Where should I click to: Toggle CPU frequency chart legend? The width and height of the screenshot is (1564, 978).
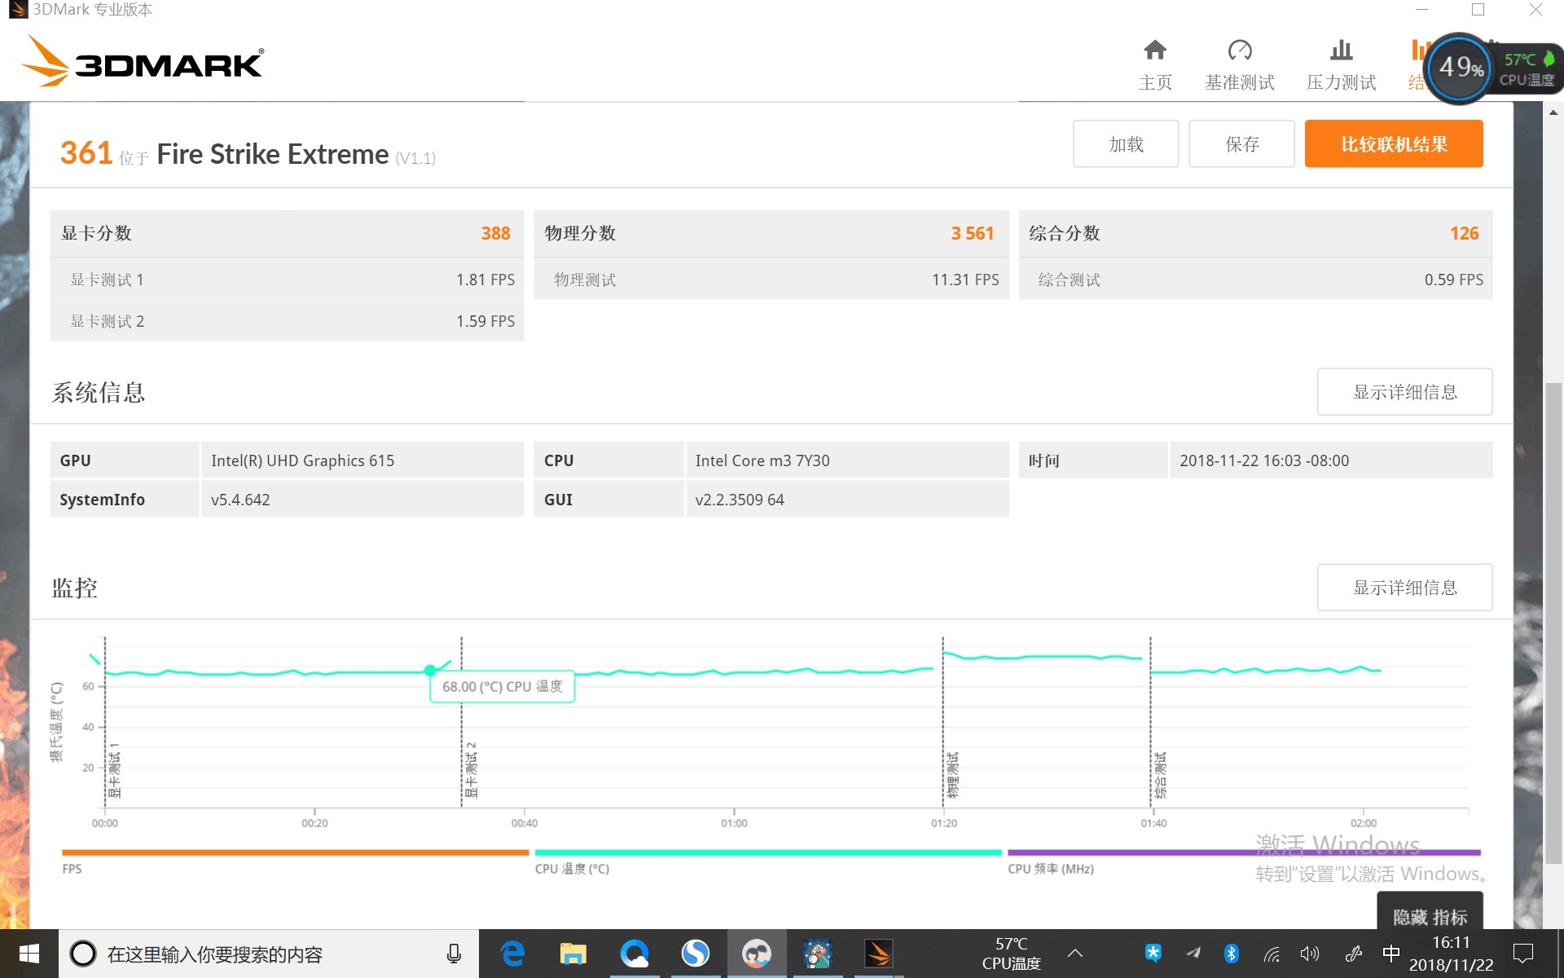click(x=1050, y=869)
